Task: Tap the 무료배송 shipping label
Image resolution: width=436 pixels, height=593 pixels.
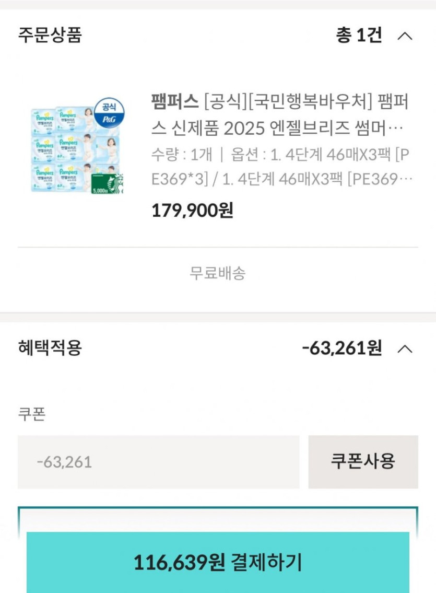Action: click(218, 273)
